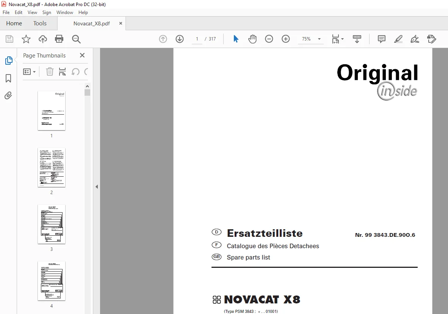This screenshot has width=448, height=314.
Task: Open the Bookmarks sidebar icon
Action: click(x=8, y=78)
